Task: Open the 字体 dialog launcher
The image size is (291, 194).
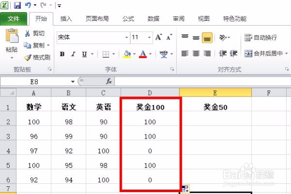Action: coord(172,69)
